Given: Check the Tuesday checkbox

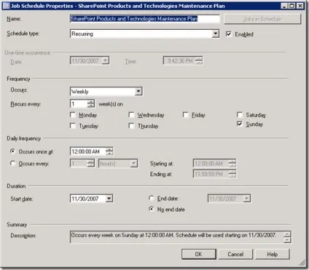Looking at the screenshot, I should coord(73,126).
